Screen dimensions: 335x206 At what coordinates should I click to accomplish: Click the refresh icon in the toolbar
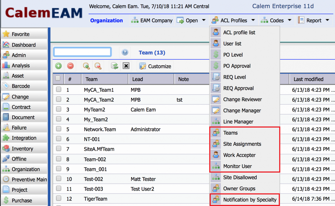[x=114, y=66]
